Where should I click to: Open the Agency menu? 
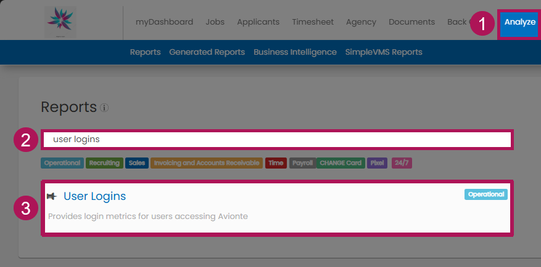361,22
